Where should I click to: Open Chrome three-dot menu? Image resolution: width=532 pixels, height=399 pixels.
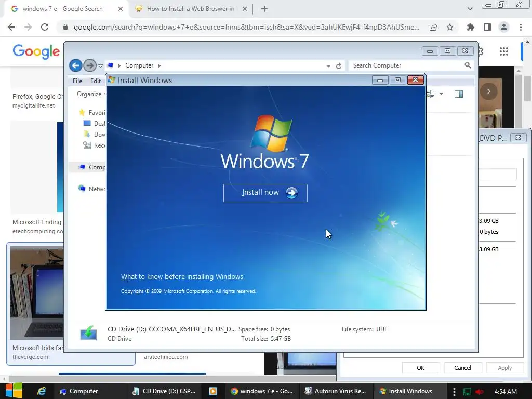pyautogui.click(x=521, y=27)
